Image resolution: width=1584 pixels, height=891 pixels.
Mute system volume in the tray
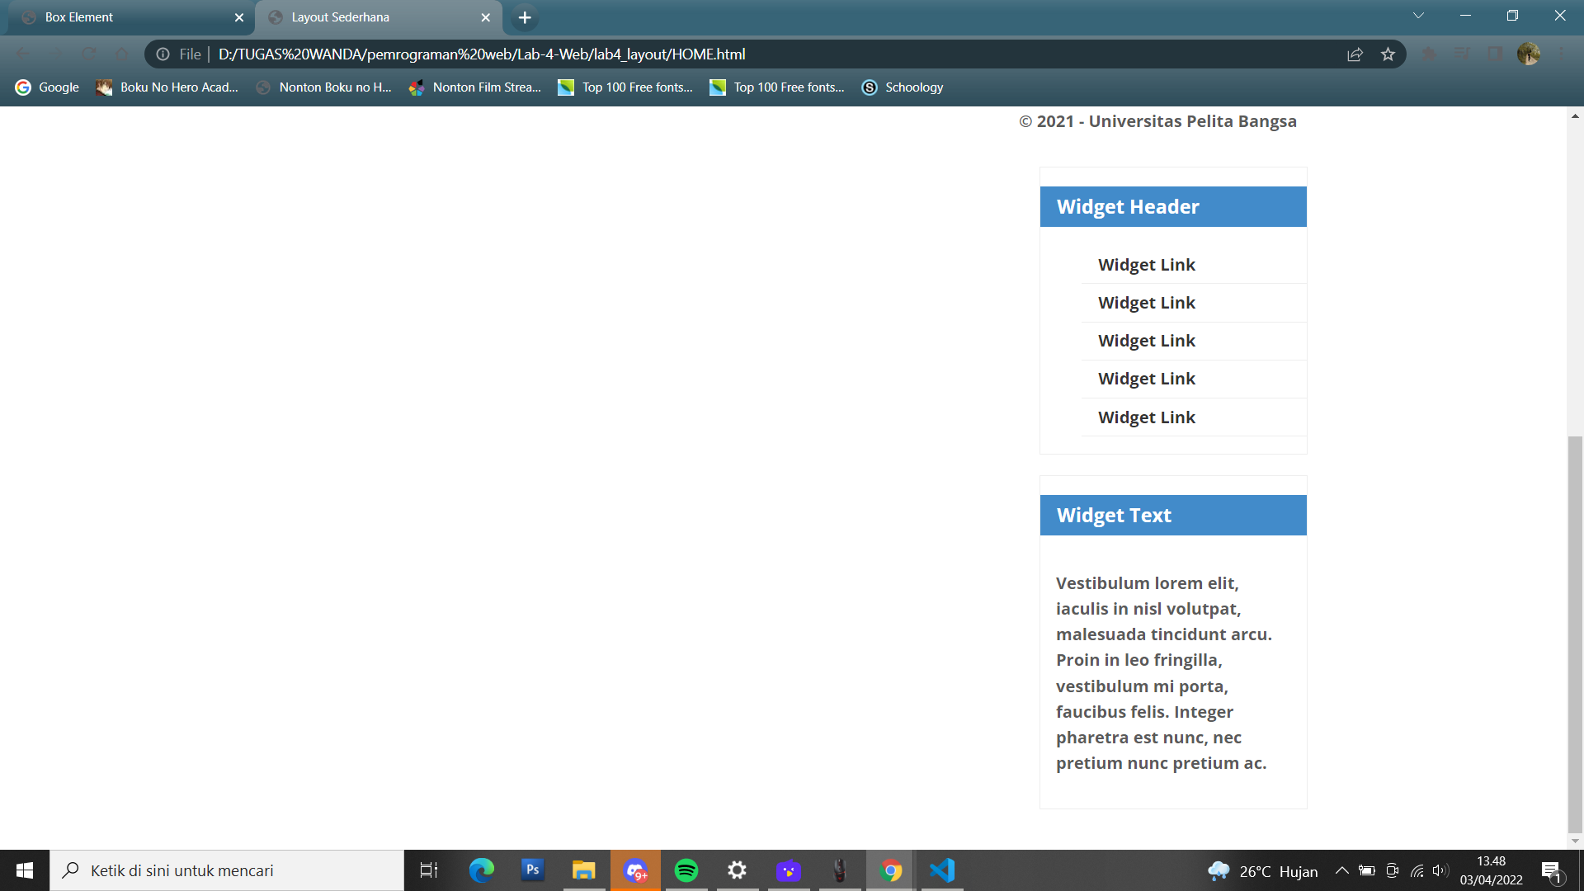point(1441,870)
